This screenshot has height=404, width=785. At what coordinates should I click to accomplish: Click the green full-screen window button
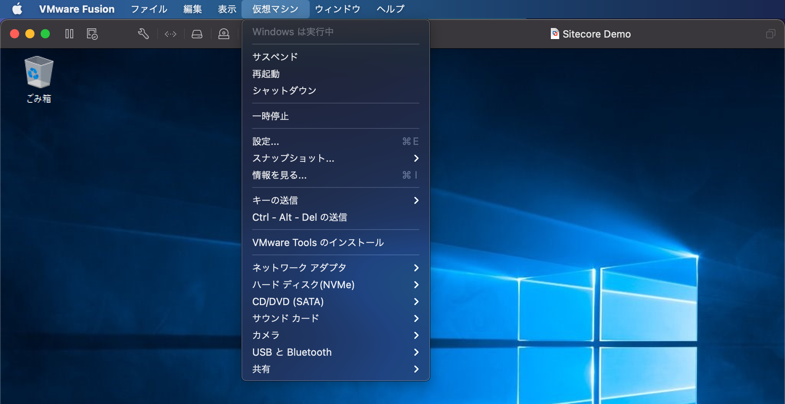[x=45, y=34]
